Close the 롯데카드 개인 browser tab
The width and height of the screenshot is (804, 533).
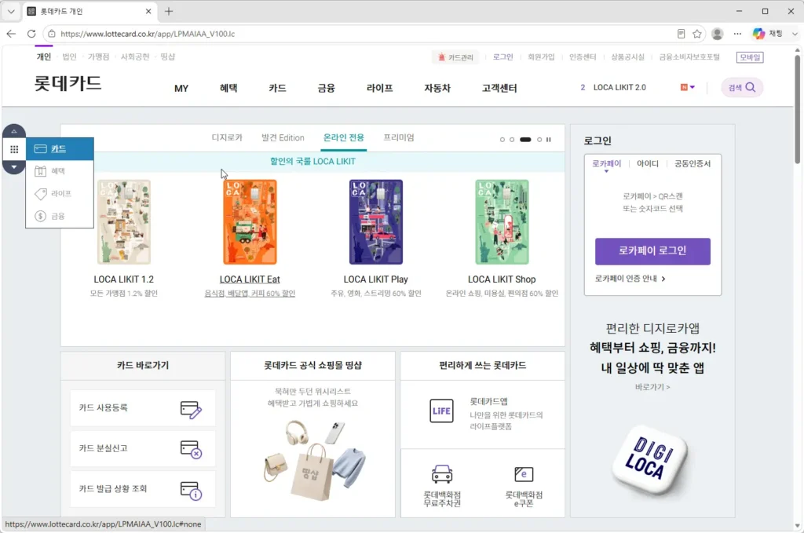148,11
